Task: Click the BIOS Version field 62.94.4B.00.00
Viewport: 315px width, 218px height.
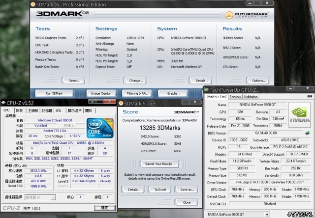Action: point(266,133)
